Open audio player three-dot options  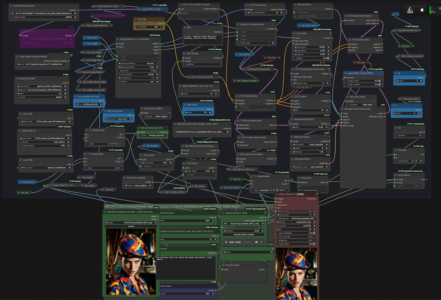pyautogui.click(x=261, y=242)
